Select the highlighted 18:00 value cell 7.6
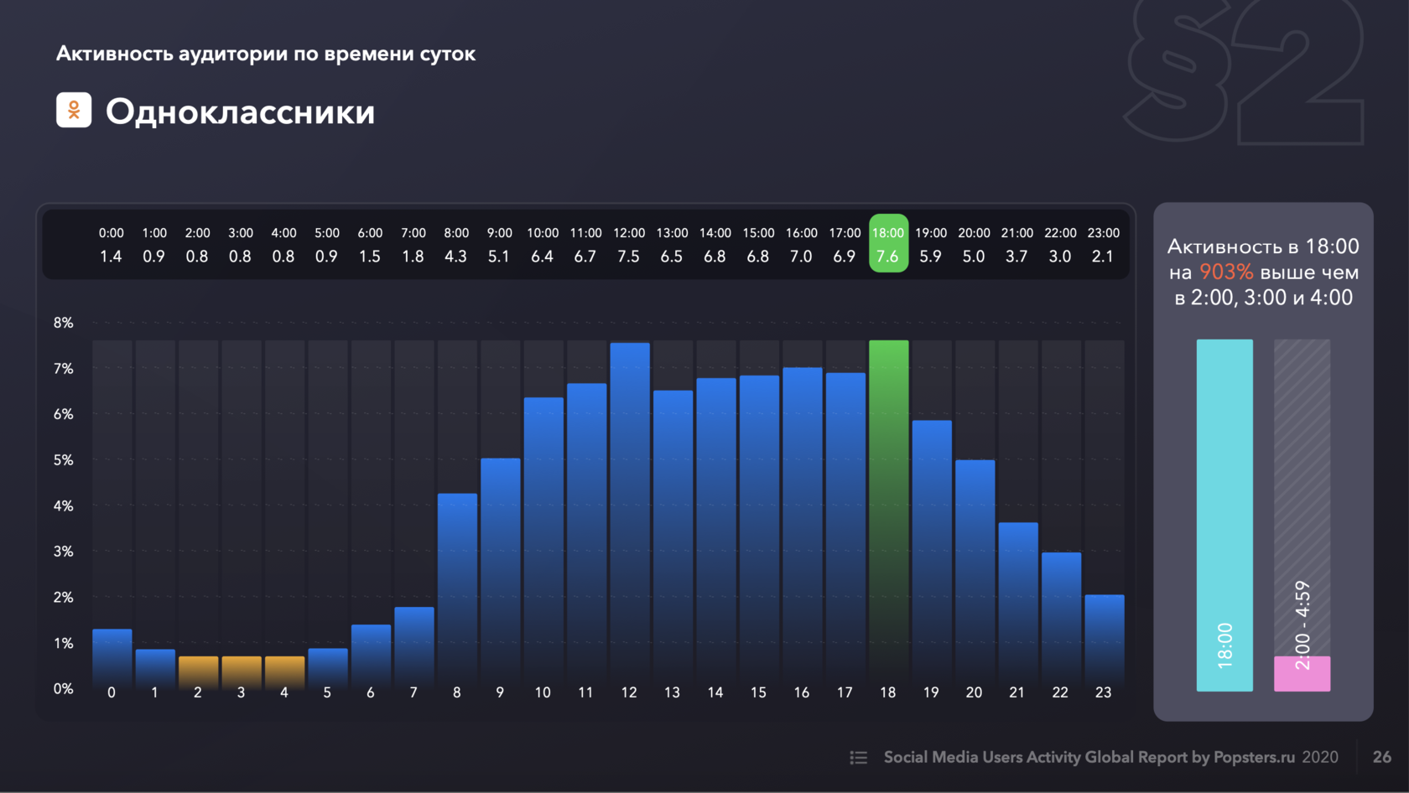 (888, 257)
